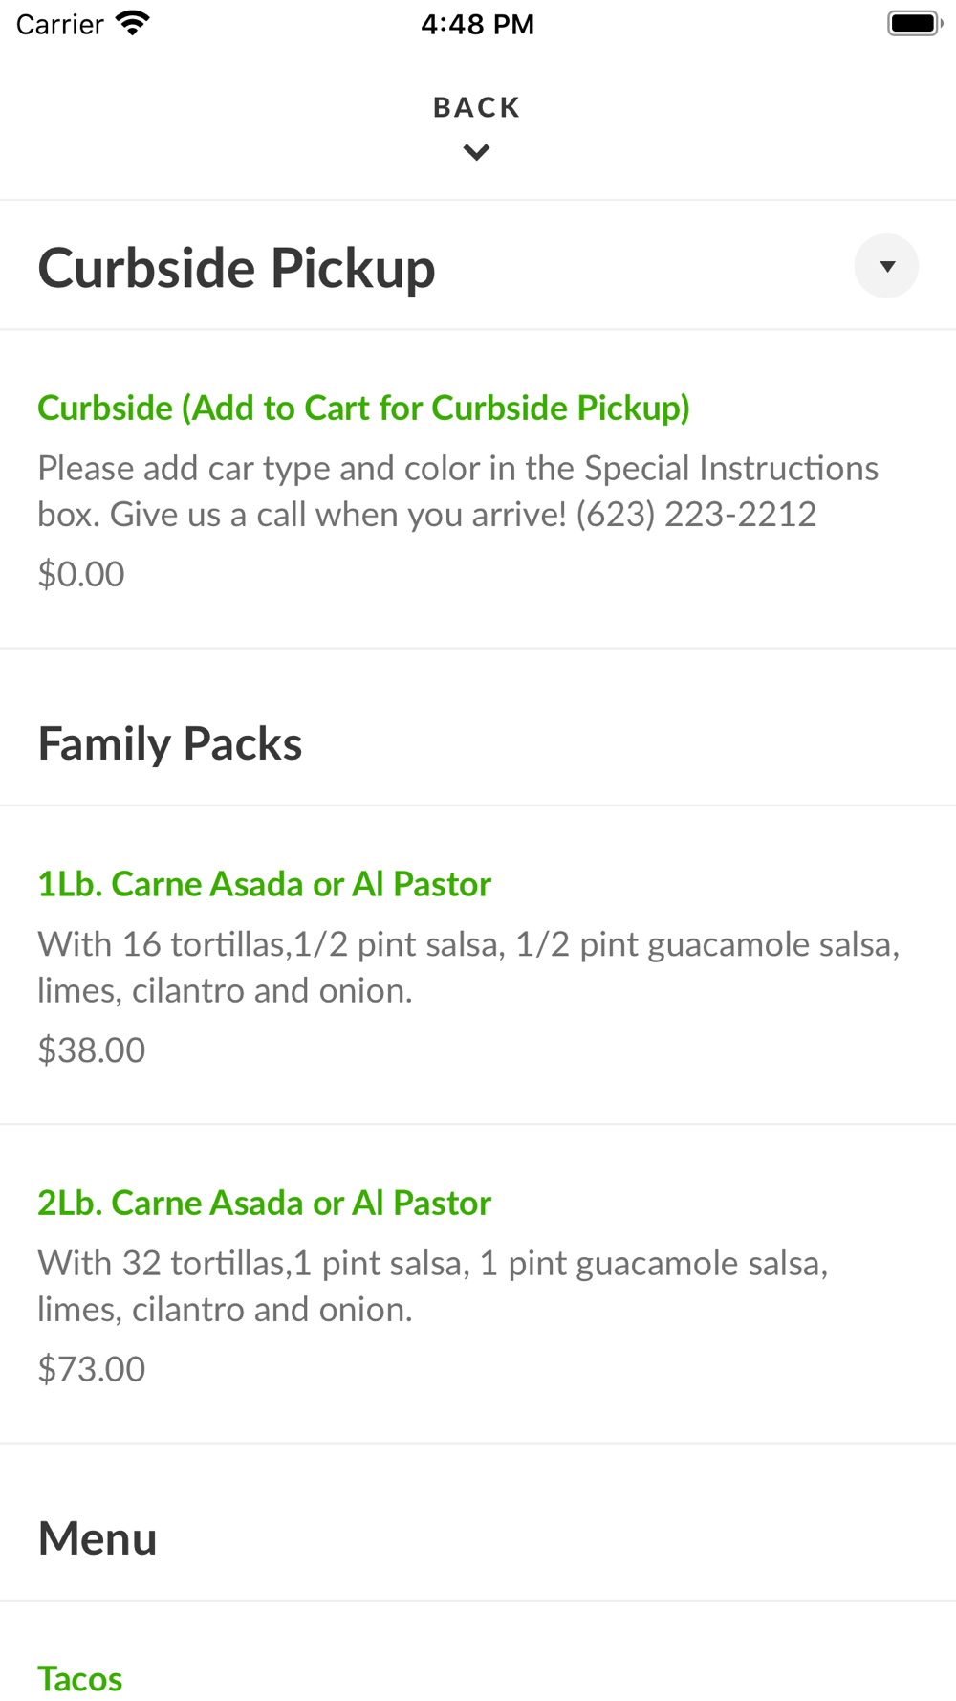Tap the Family Packs section heading

click(170, 743)
